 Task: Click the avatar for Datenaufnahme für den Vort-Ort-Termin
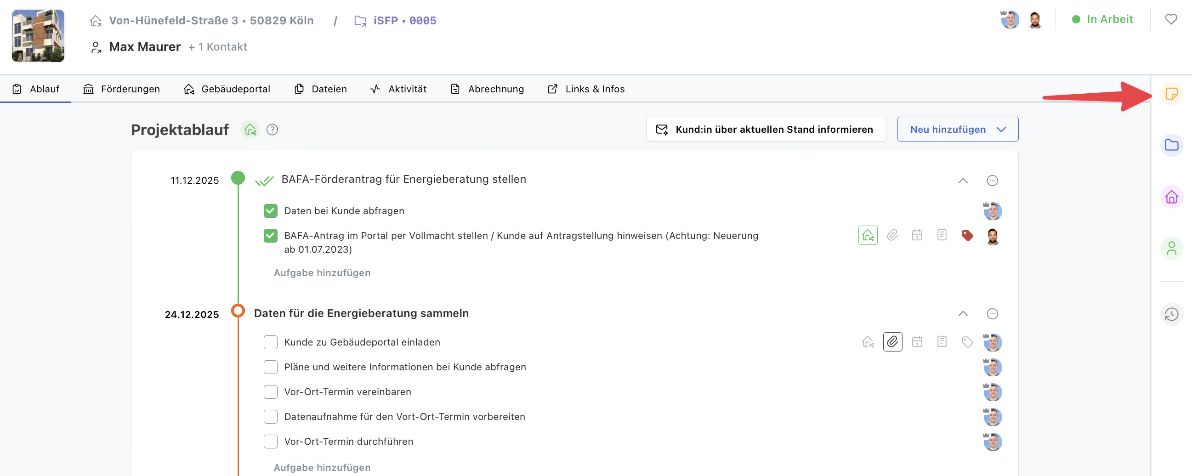tap(992, 417)
